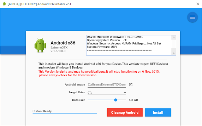This screenshot has height=126, width=202.
Task: Click the Windows Security NVRAM log line
Action: (x=124, y=43)
